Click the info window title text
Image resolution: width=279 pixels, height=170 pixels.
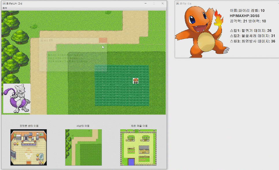click(x=186, y=3)
